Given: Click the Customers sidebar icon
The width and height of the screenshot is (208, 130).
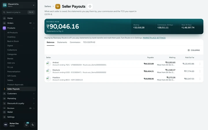Looking at the screenshot, I should [4, 94].
